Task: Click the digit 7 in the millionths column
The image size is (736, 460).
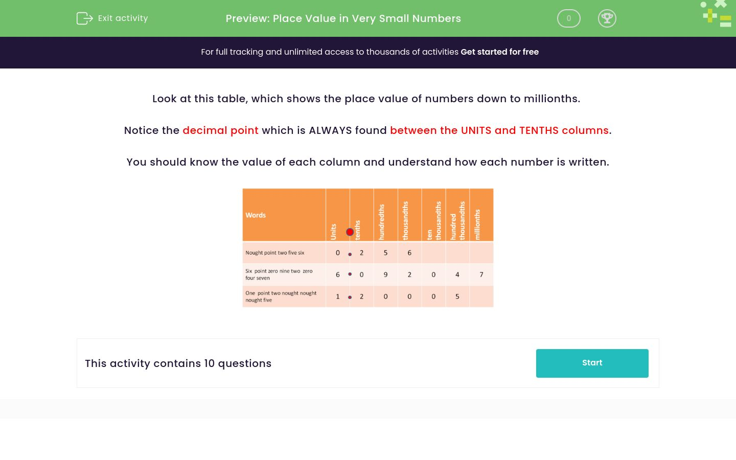Action: 481,274
